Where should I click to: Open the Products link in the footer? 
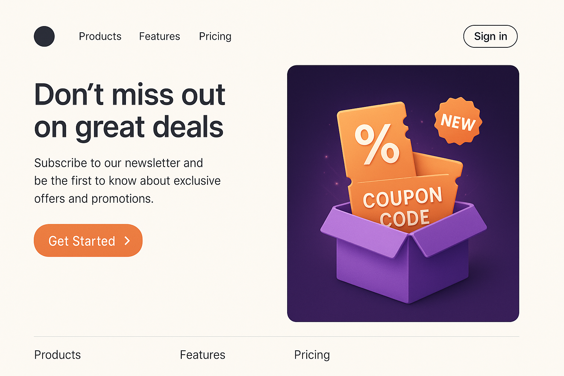coord(57,355)
